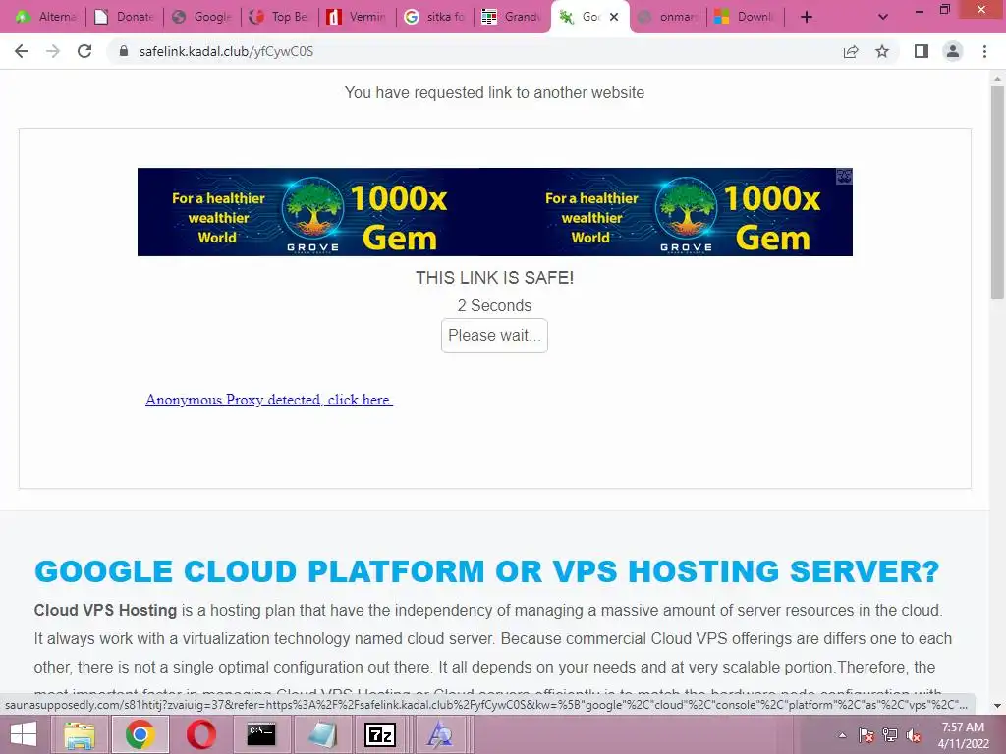Click the scrollbar down arrow
This screenshot has width=1006, height=754.
coord(997,705)
